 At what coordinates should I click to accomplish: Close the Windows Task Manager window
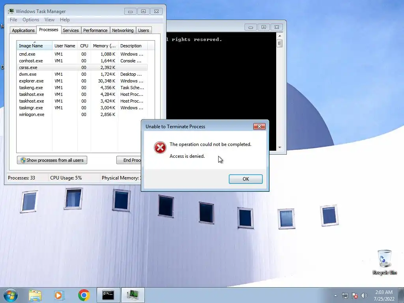[x=156, y=11]
